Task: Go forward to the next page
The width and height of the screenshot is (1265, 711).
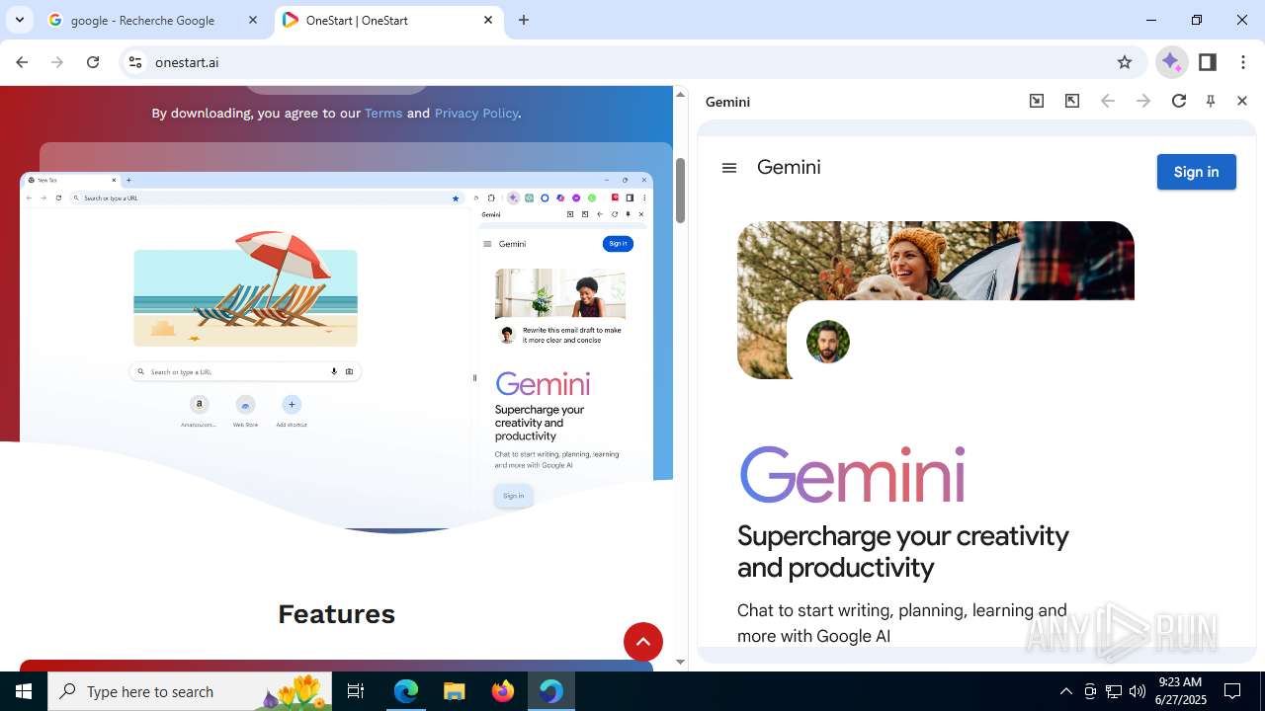Action: (57, 62)
